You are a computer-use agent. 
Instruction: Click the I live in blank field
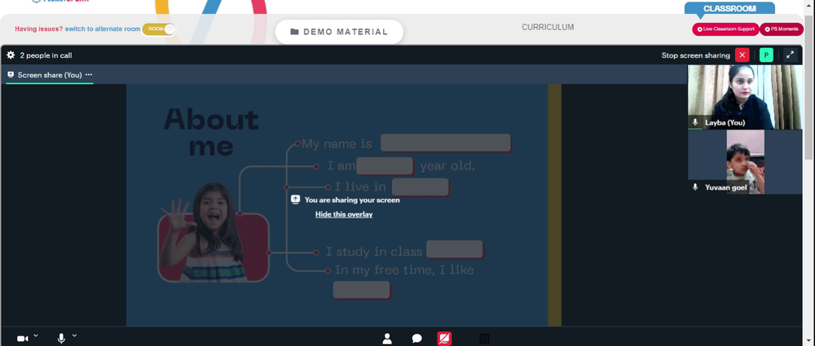tap(420, 187)
